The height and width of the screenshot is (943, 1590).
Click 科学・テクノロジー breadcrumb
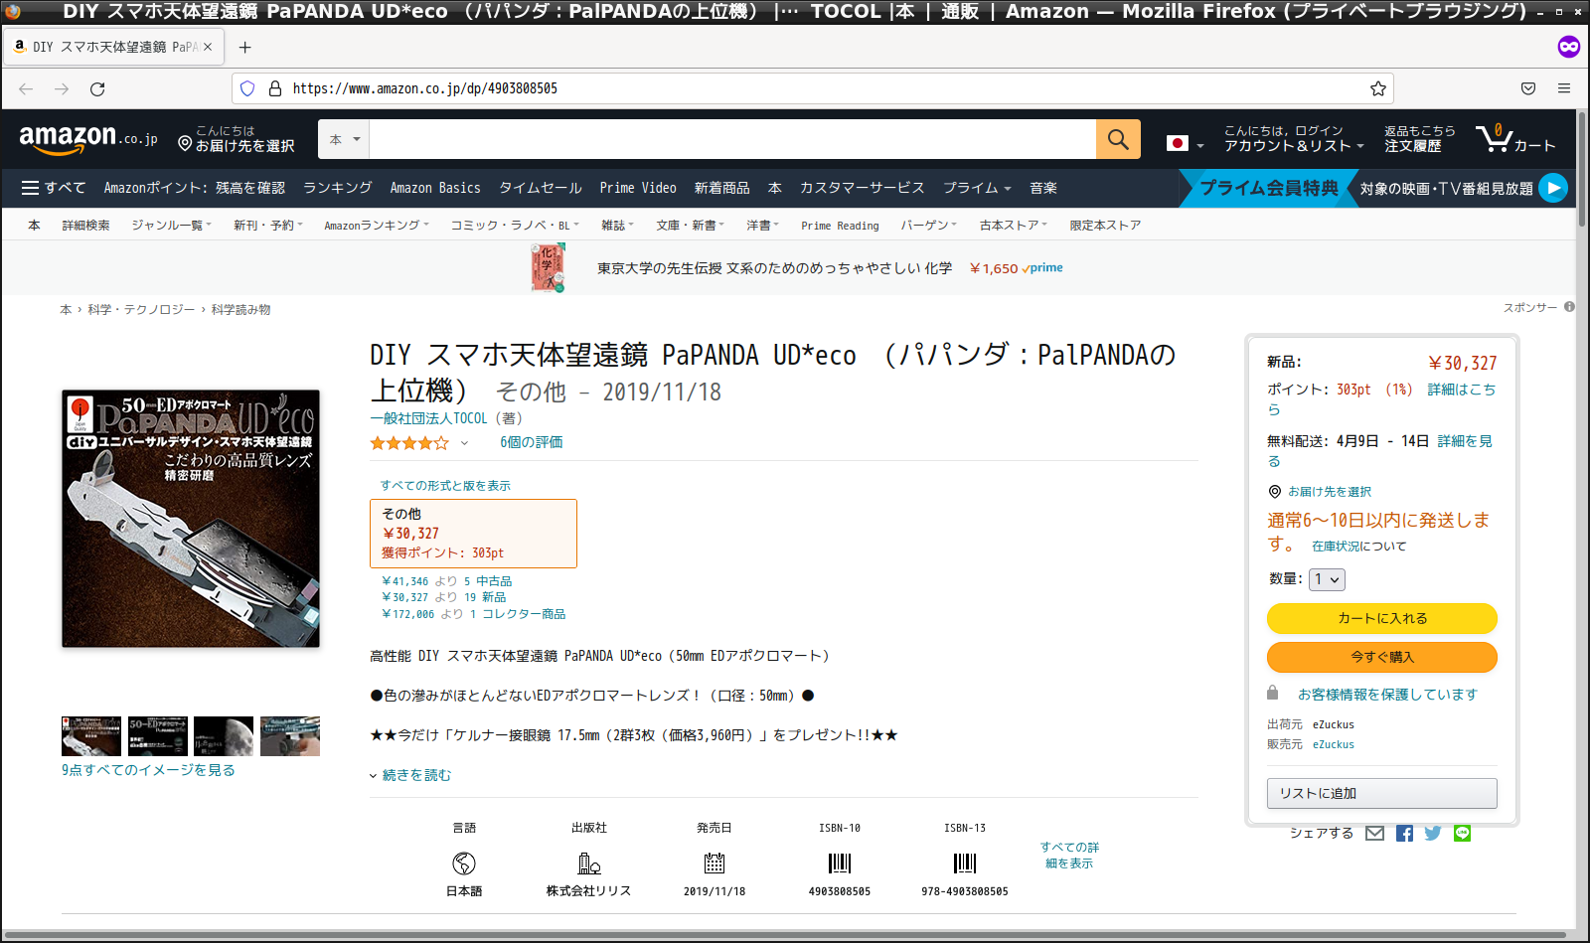click(x=141, y=310)
